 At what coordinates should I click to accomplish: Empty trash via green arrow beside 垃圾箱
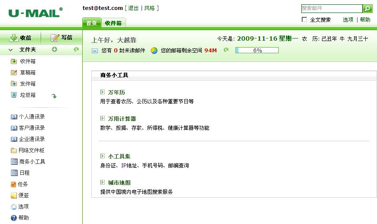pos(54,96)
